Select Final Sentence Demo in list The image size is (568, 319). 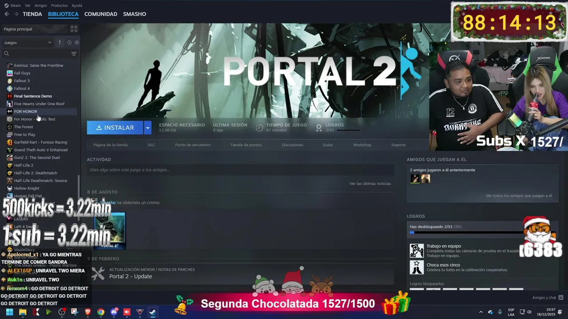click(x=33, y=96)
